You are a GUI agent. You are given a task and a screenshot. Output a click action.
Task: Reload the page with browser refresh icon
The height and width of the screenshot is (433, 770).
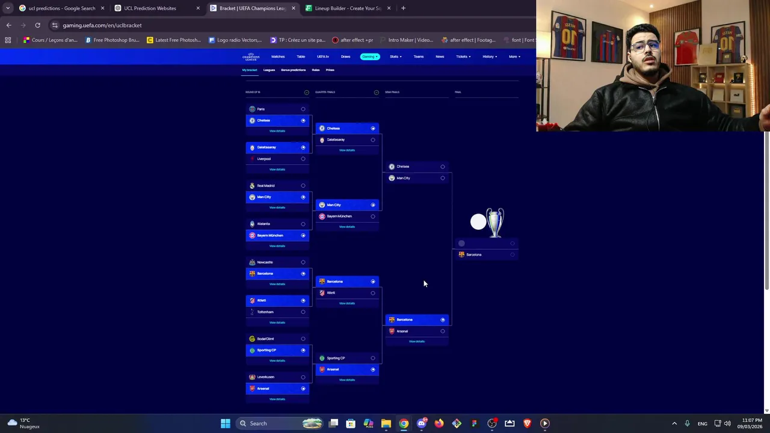(x=37, y=25)
